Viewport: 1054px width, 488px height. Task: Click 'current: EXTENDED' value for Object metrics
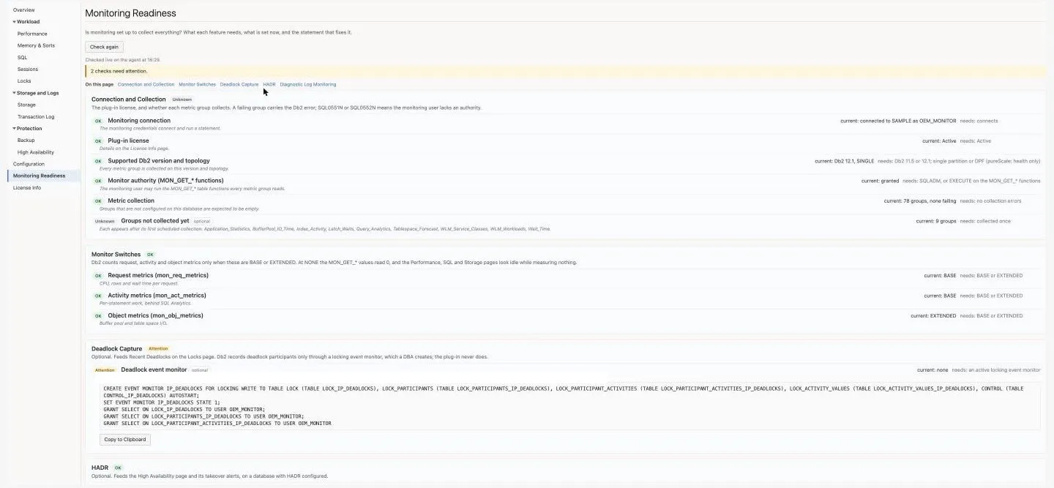933,316
